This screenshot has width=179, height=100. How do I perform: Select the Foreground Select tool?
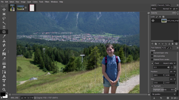point(4,27)
